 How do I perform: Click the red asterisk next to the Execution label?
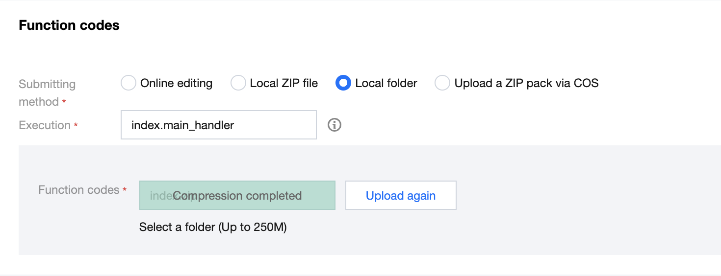tap(76, 126)
